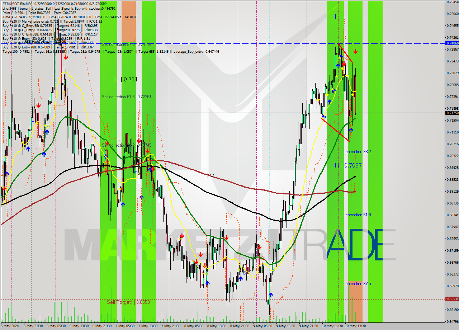Click the '9 May 05:30' time axis label

pos(263,326)
